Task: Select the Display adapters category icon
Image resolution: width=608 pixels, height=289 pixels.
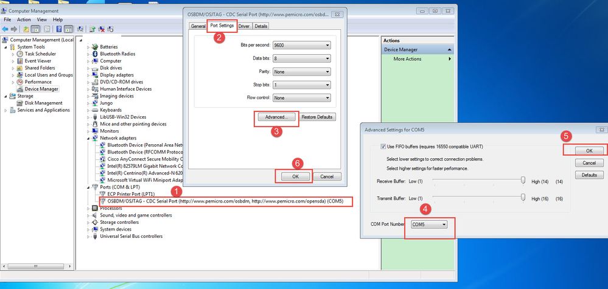Action: point(95,75)
